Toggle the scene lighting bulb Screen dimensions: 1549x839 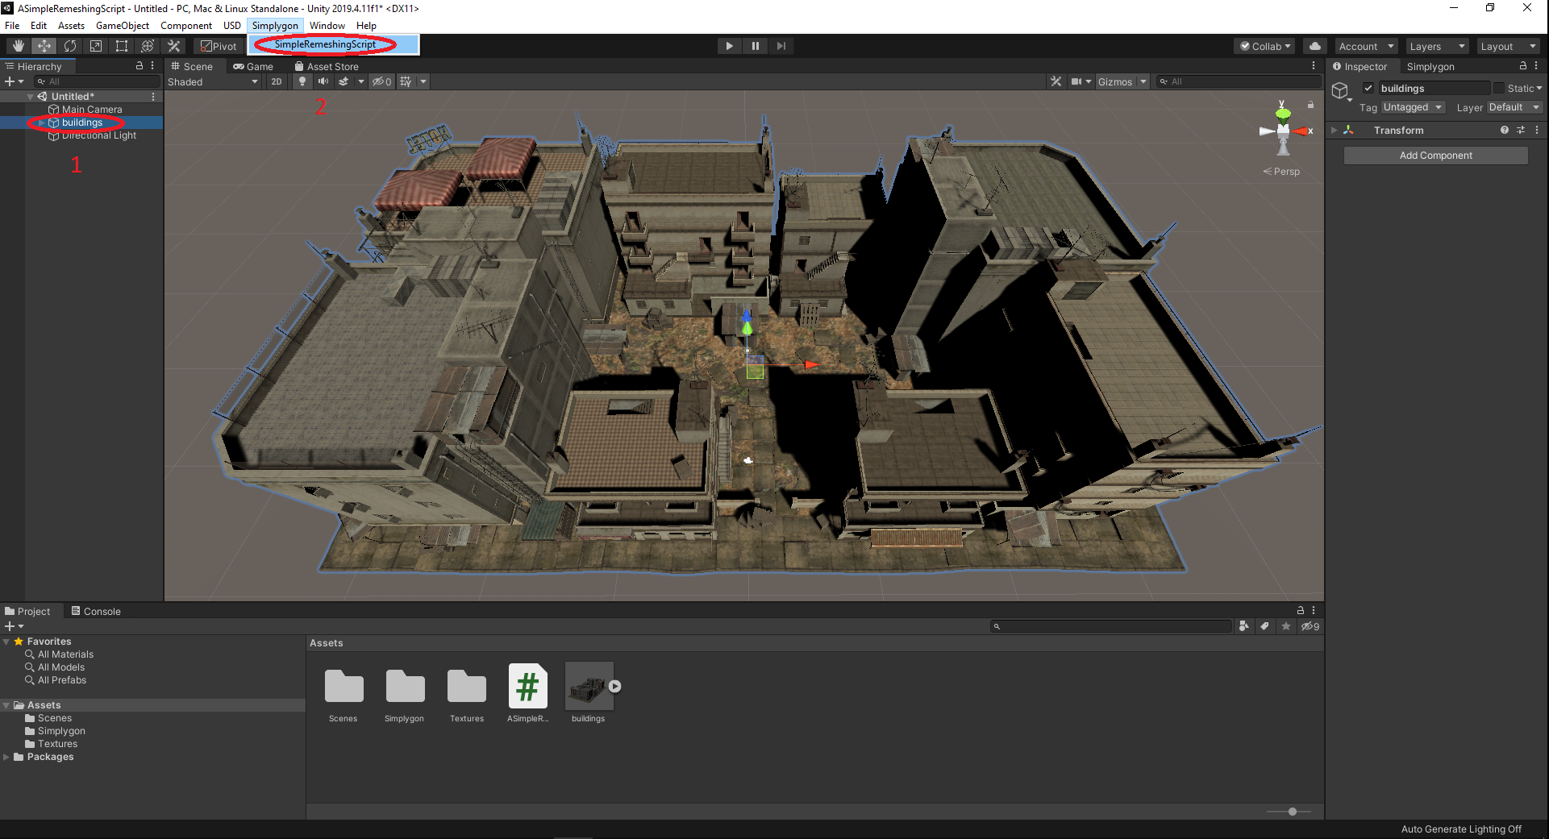coord(302,81)
